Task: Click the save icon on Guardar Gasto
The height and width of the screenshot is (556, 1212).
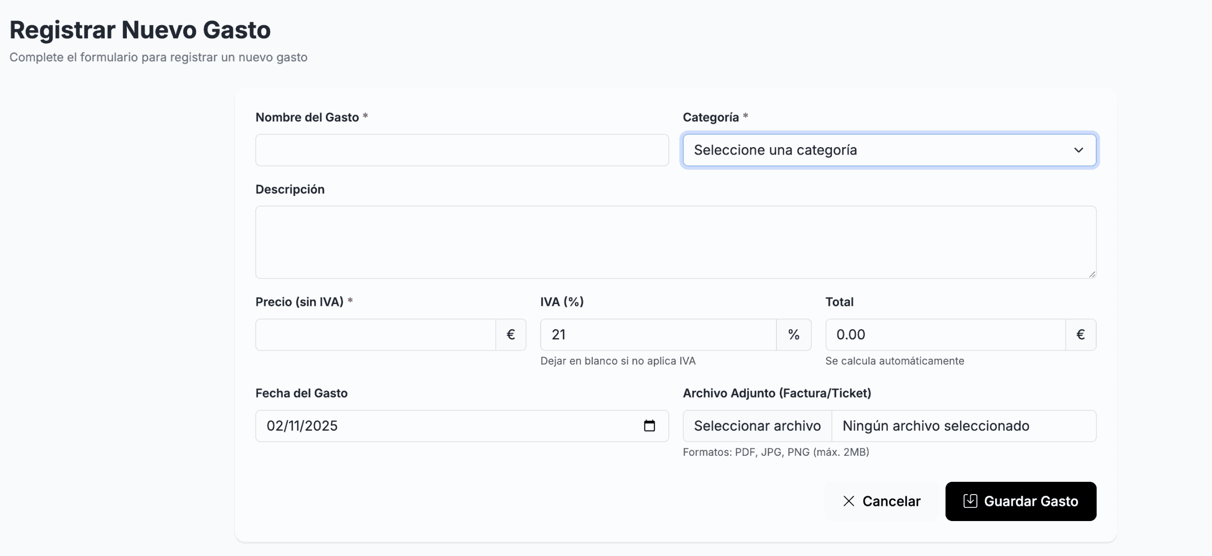Action: [x=970, y=501]
